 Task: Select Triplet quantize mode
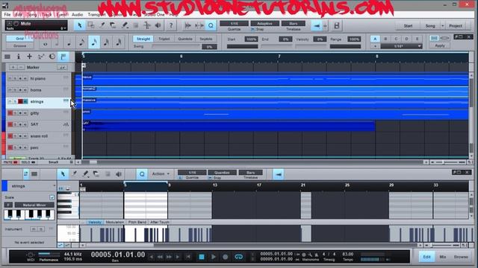click(164, 39)
